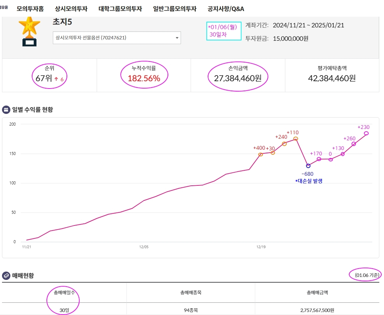
Task: Click the 42,384,460원 total evaluation value
Action: 332,78
